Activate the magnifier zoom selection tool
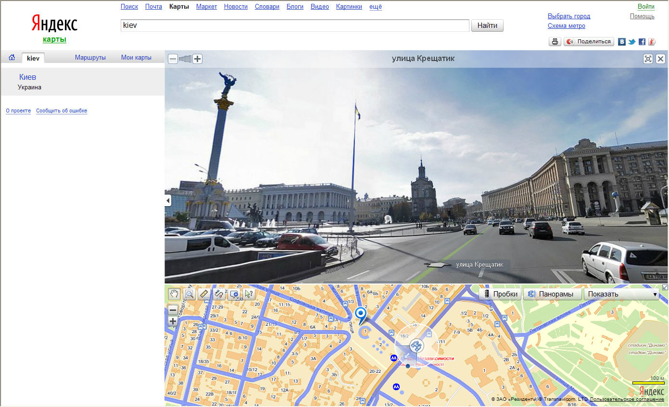The height and width of the screenshot is (407, 669). pyautogui.click(x=189, y=294)
